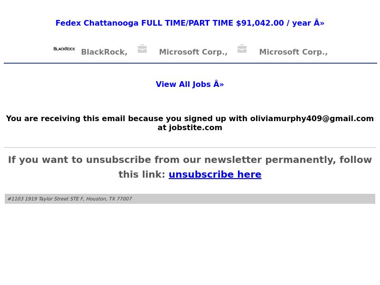Image resolution: width=380 pixels, height=285 pixels.
Task: Click the » arrow after View All Jobs
Action: point(222,85)
